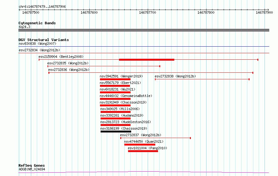This screenshot has width=278, height=176.
Task: Open the nsv349025 (Mills2006) variant
Action: coord(120,109)
